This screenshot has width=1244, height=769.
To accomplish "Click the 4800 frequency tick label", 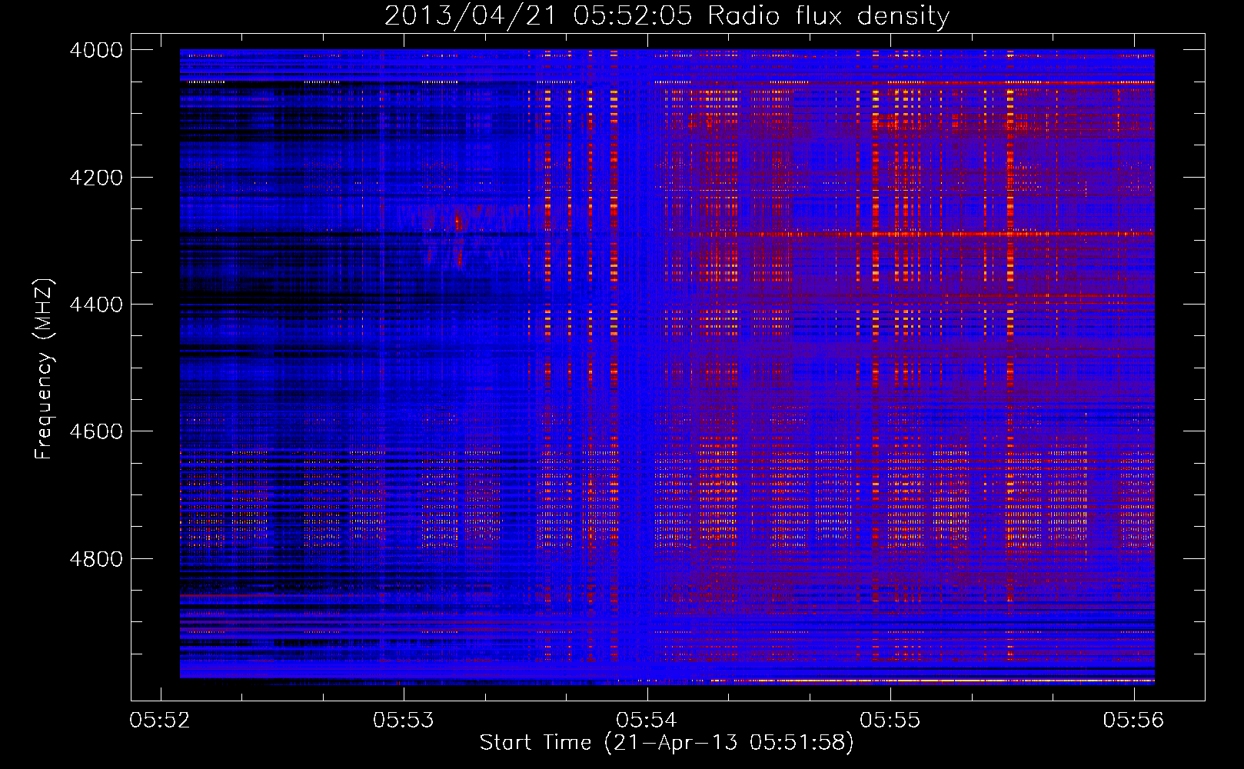I will (x=96, y=559).
